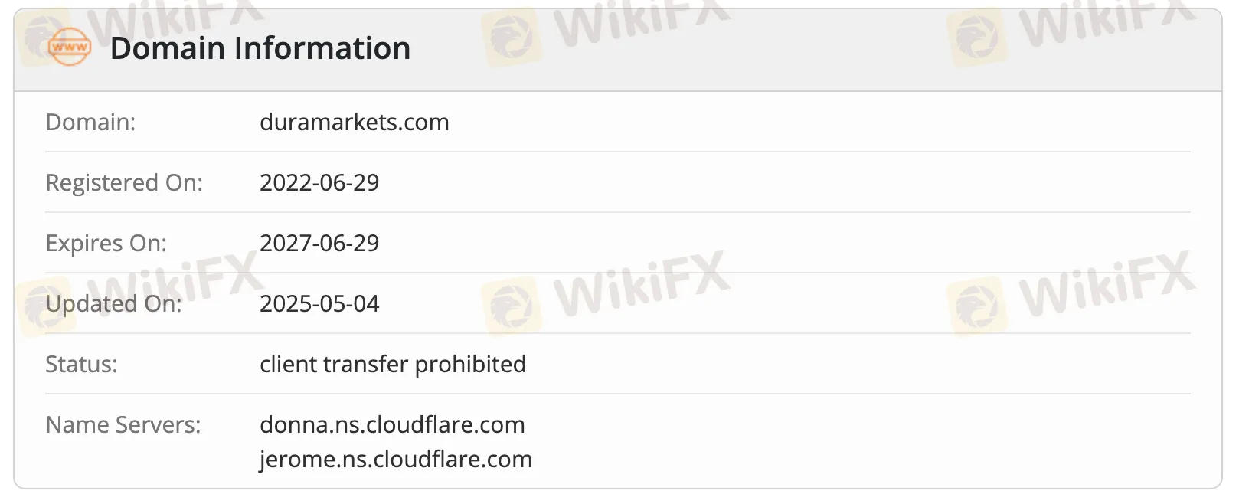
Task: Click the Expires On label
Action: tap(106, 243)
